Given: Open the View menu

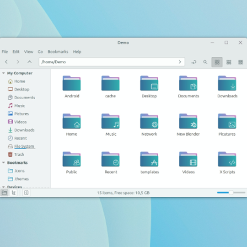Looking at the screenshot, I should tap(29, 52).
